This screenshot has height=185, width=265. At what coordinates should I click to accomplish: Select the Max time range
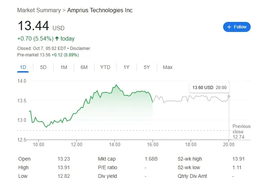[168, 67]
